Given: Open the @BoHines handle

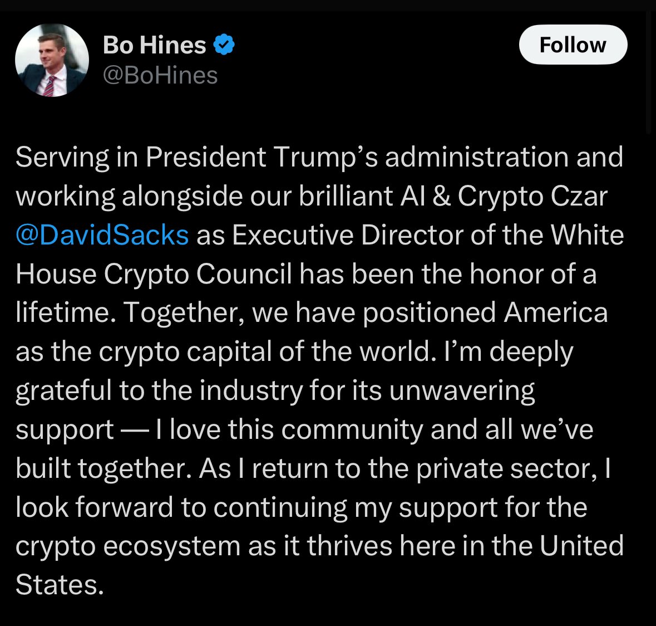Looking at the screenshot, I should [160, 75].
